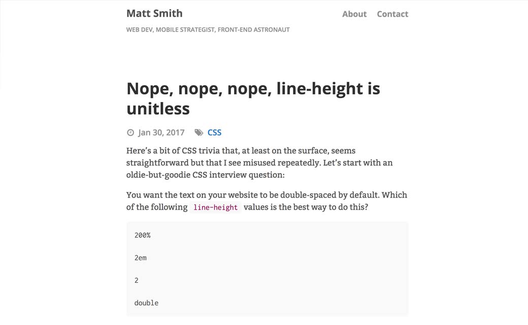Screen dimensions: 528x325
Task: Click the word "unitless" in the heading
Action: (x=158, y=108)
